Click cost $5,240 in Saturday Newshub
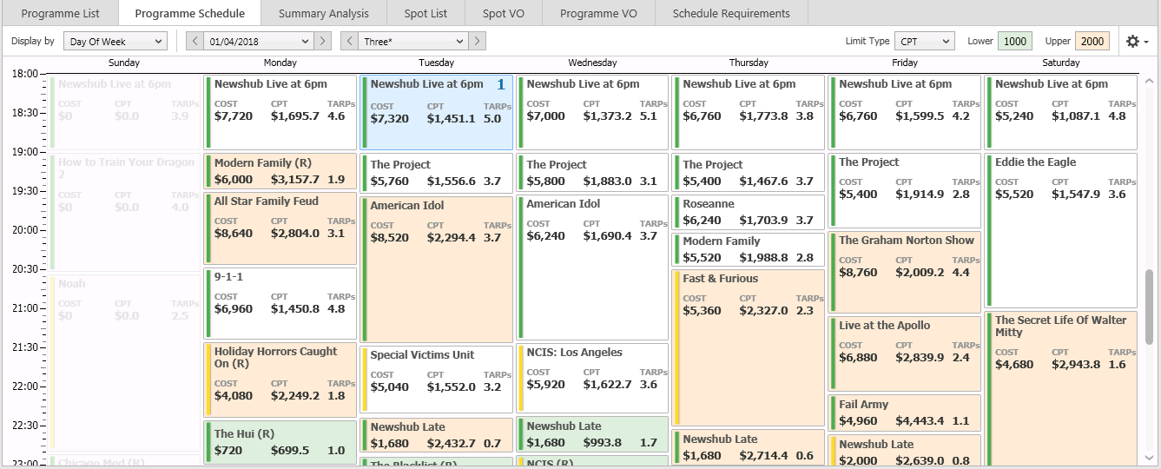Viewport: 1161px width, 469px height. click(1014, 116)
